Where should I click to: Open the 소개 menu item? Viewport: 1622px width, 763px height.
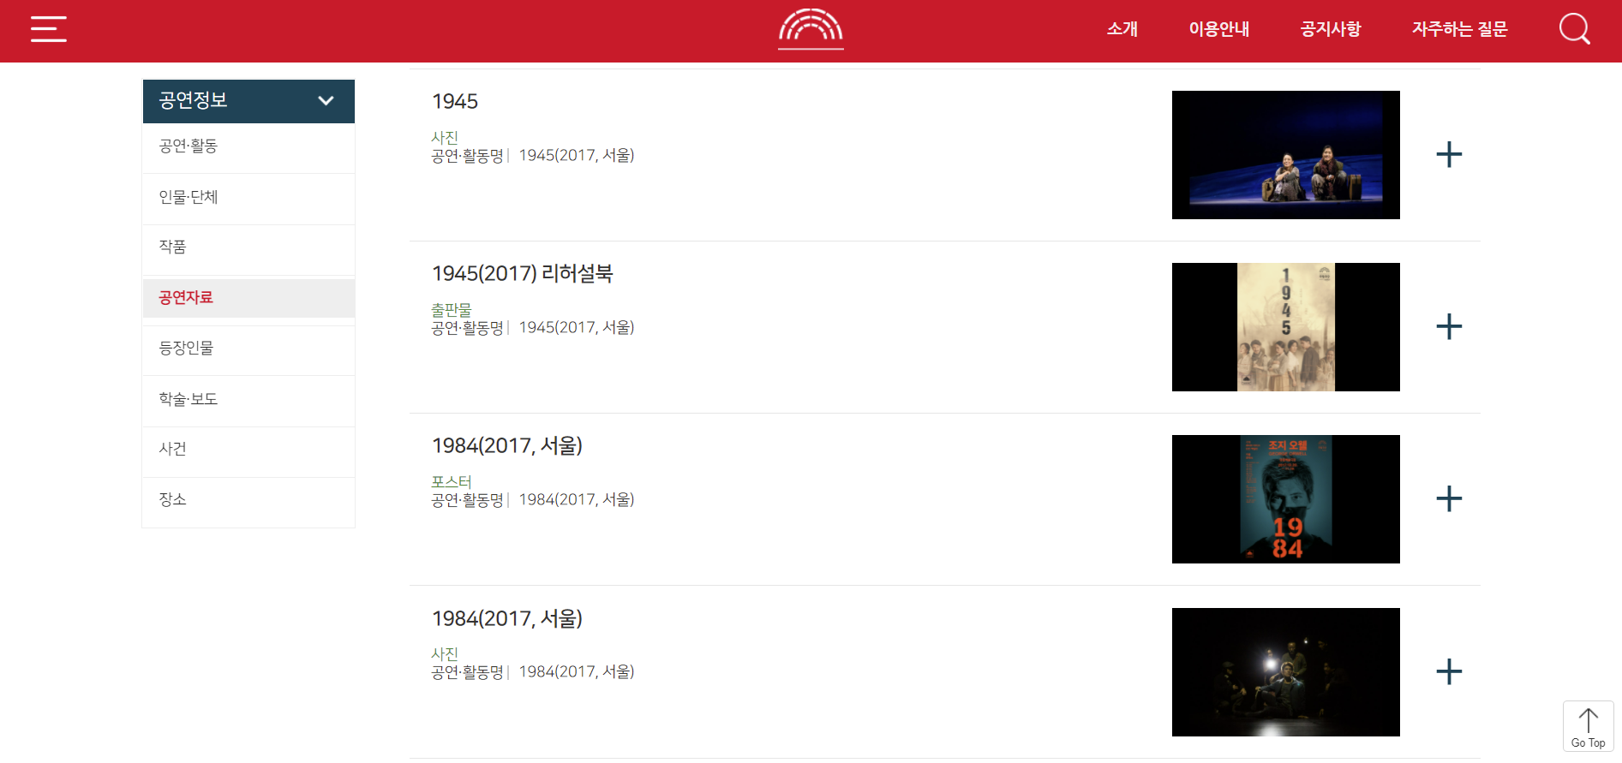pos(1122,29)
